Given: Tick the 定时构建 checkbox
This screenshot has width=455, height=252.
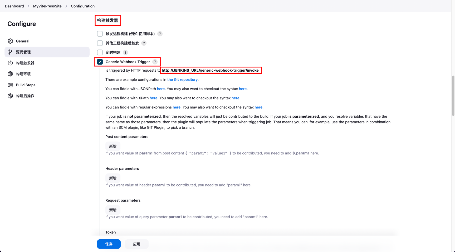Looking at the screenshot, I should coord(100,52).
